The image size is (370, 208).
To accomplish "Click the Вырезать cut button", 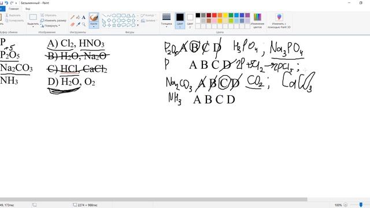I will [13, 16].
